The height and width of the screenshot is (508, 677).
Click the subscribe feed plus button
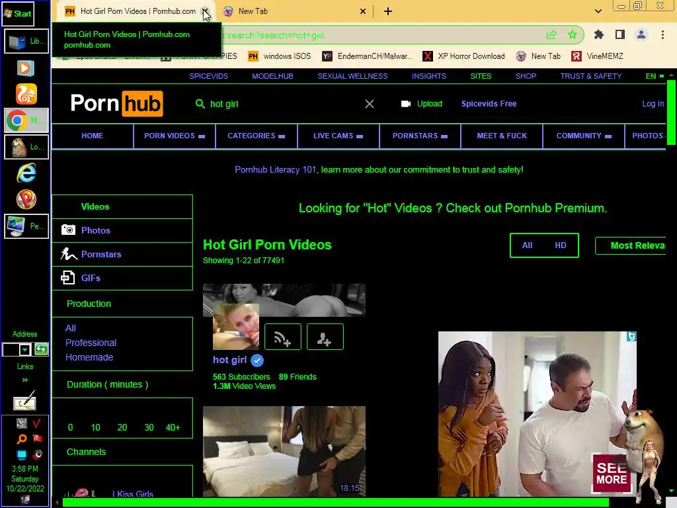283,337
